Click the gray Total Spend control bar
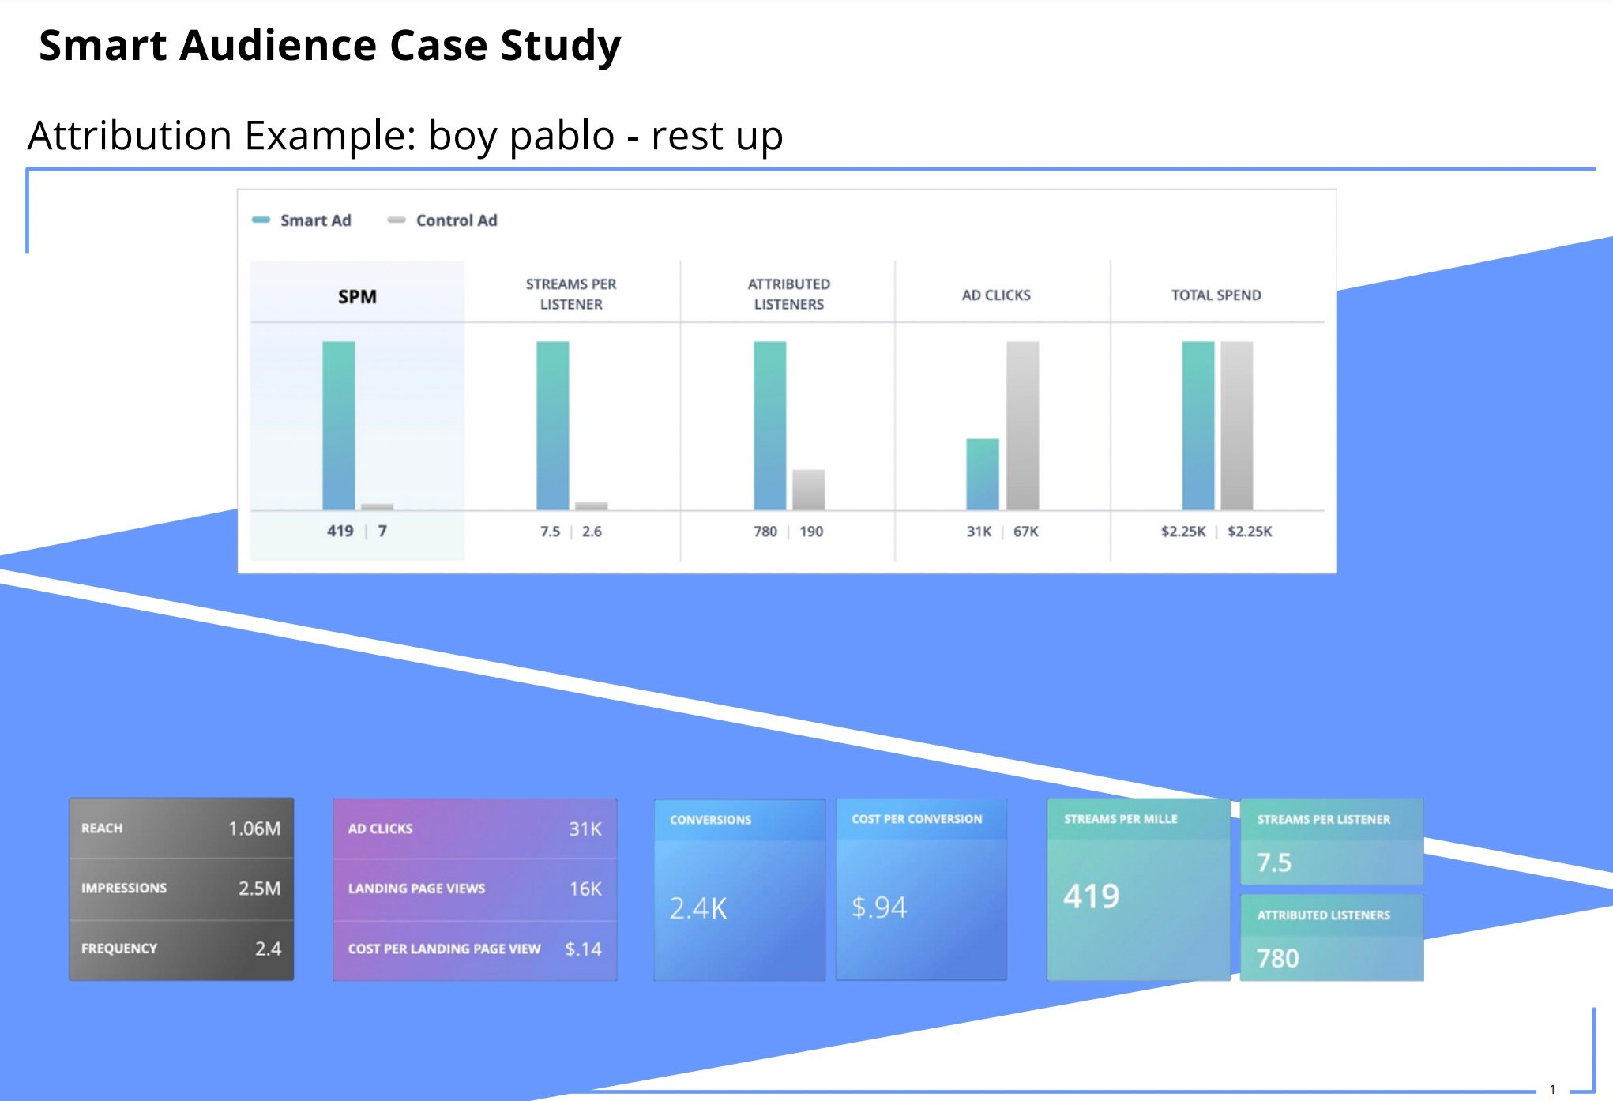Screen dimensions: 1613x1101 point(1236,425)
